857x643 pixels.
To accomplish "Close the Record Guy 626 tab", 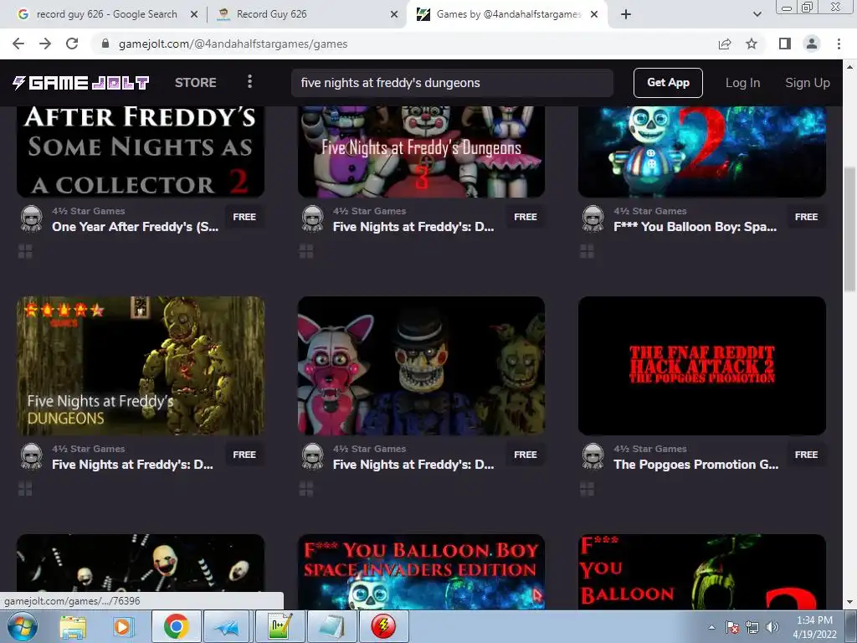I will click(x=394, y=15).
